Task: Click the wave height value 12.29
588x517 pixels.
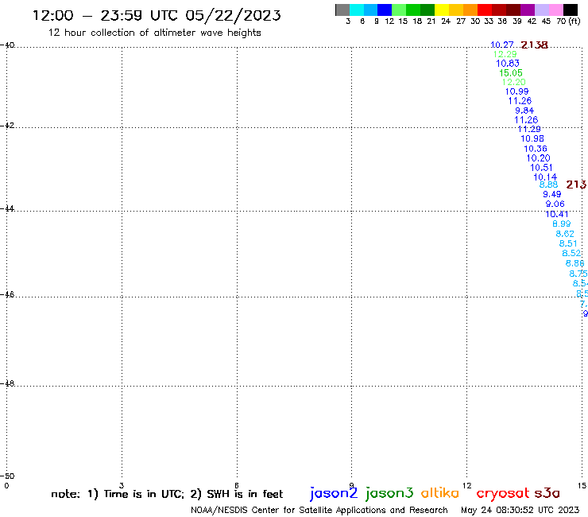Action: 505,54
